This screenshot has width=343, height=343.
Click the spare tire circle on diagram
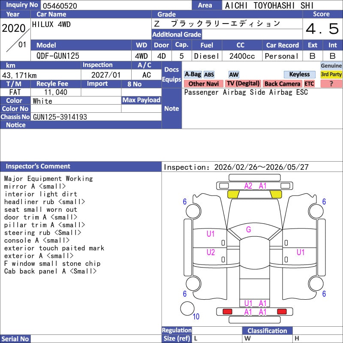point(187,309)
